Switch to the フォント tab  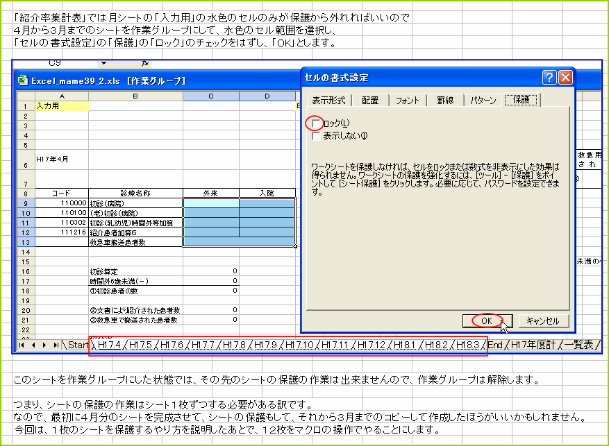tap(408, 99)
